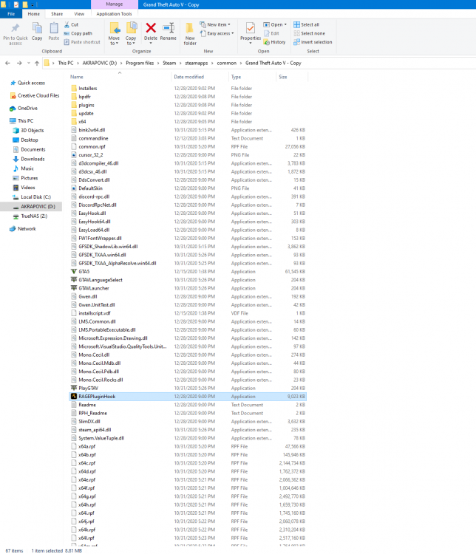Click Copy path in the ribbon
Viewport: 476px width, 554px height.
coord(78,33)
